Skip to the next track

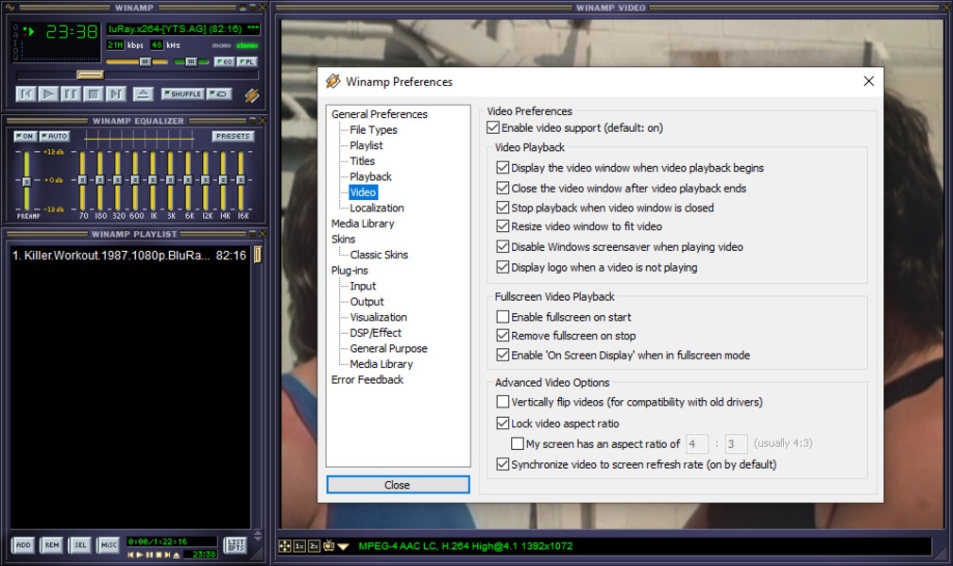[116, 93]
